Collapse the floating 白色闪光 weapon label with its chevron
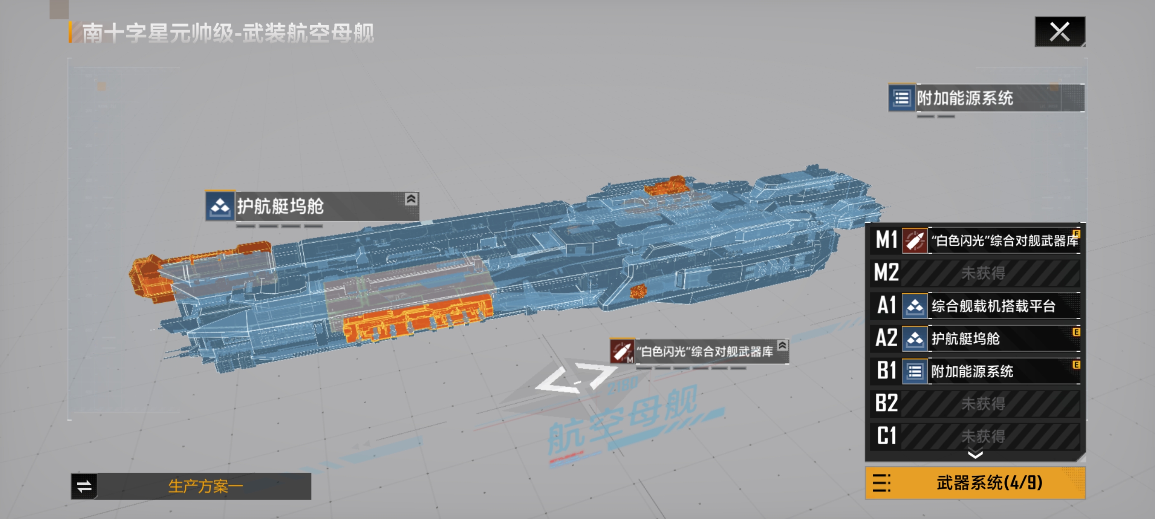 click(x=782, y=345)
